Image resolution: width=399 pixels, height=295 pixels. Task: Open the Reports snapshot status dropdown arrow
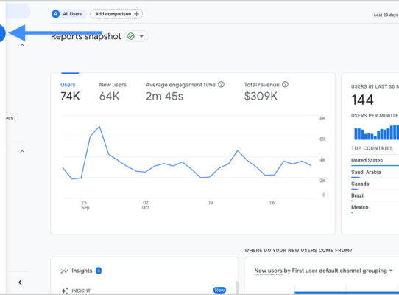coord(141,36)
